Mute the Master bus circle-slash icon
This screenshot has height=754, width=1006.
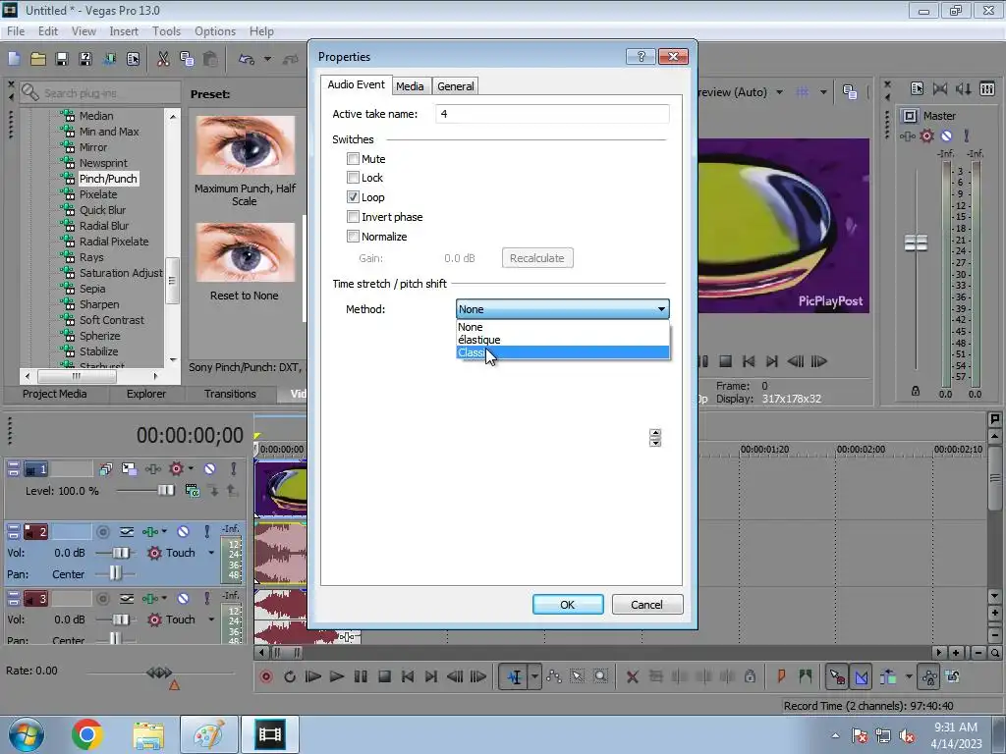[946, 135]
